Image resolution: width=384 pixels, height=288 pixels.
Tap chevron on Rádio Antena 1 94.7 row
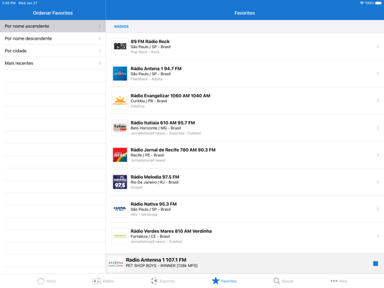pos(378,74)
